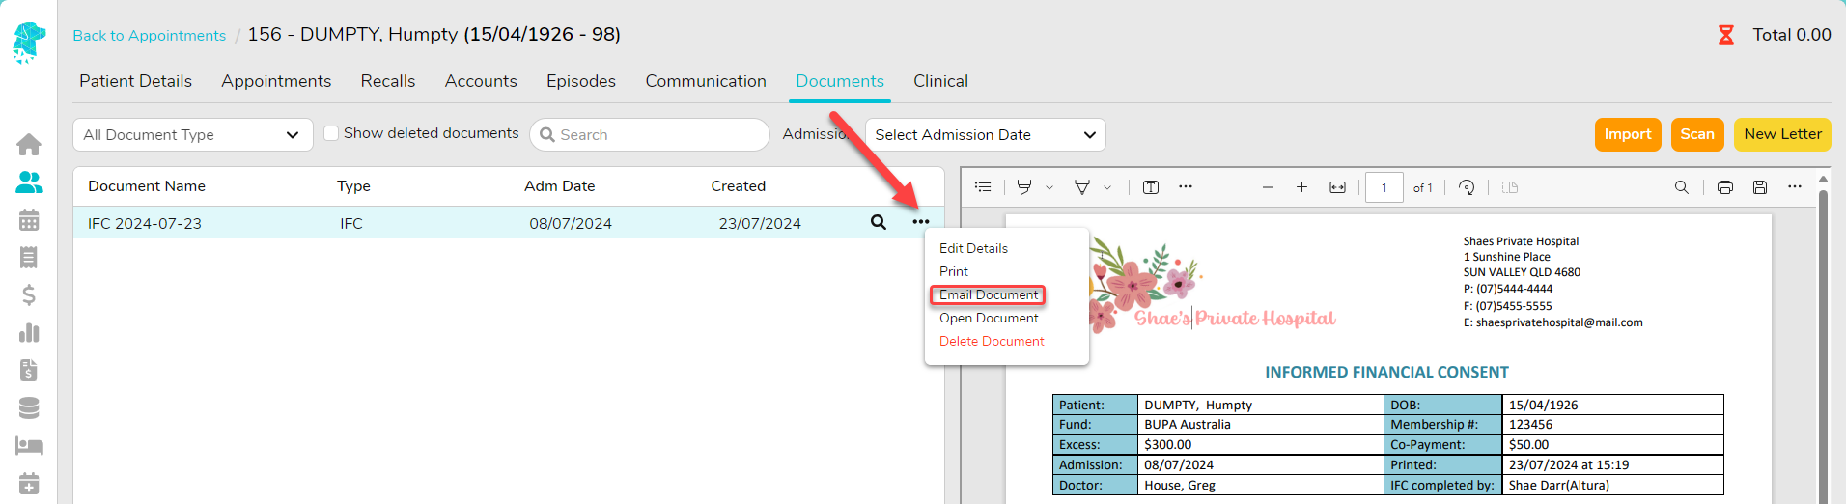
Task: Open the receipt sidebar icon
Action: (x=29, y=258)
